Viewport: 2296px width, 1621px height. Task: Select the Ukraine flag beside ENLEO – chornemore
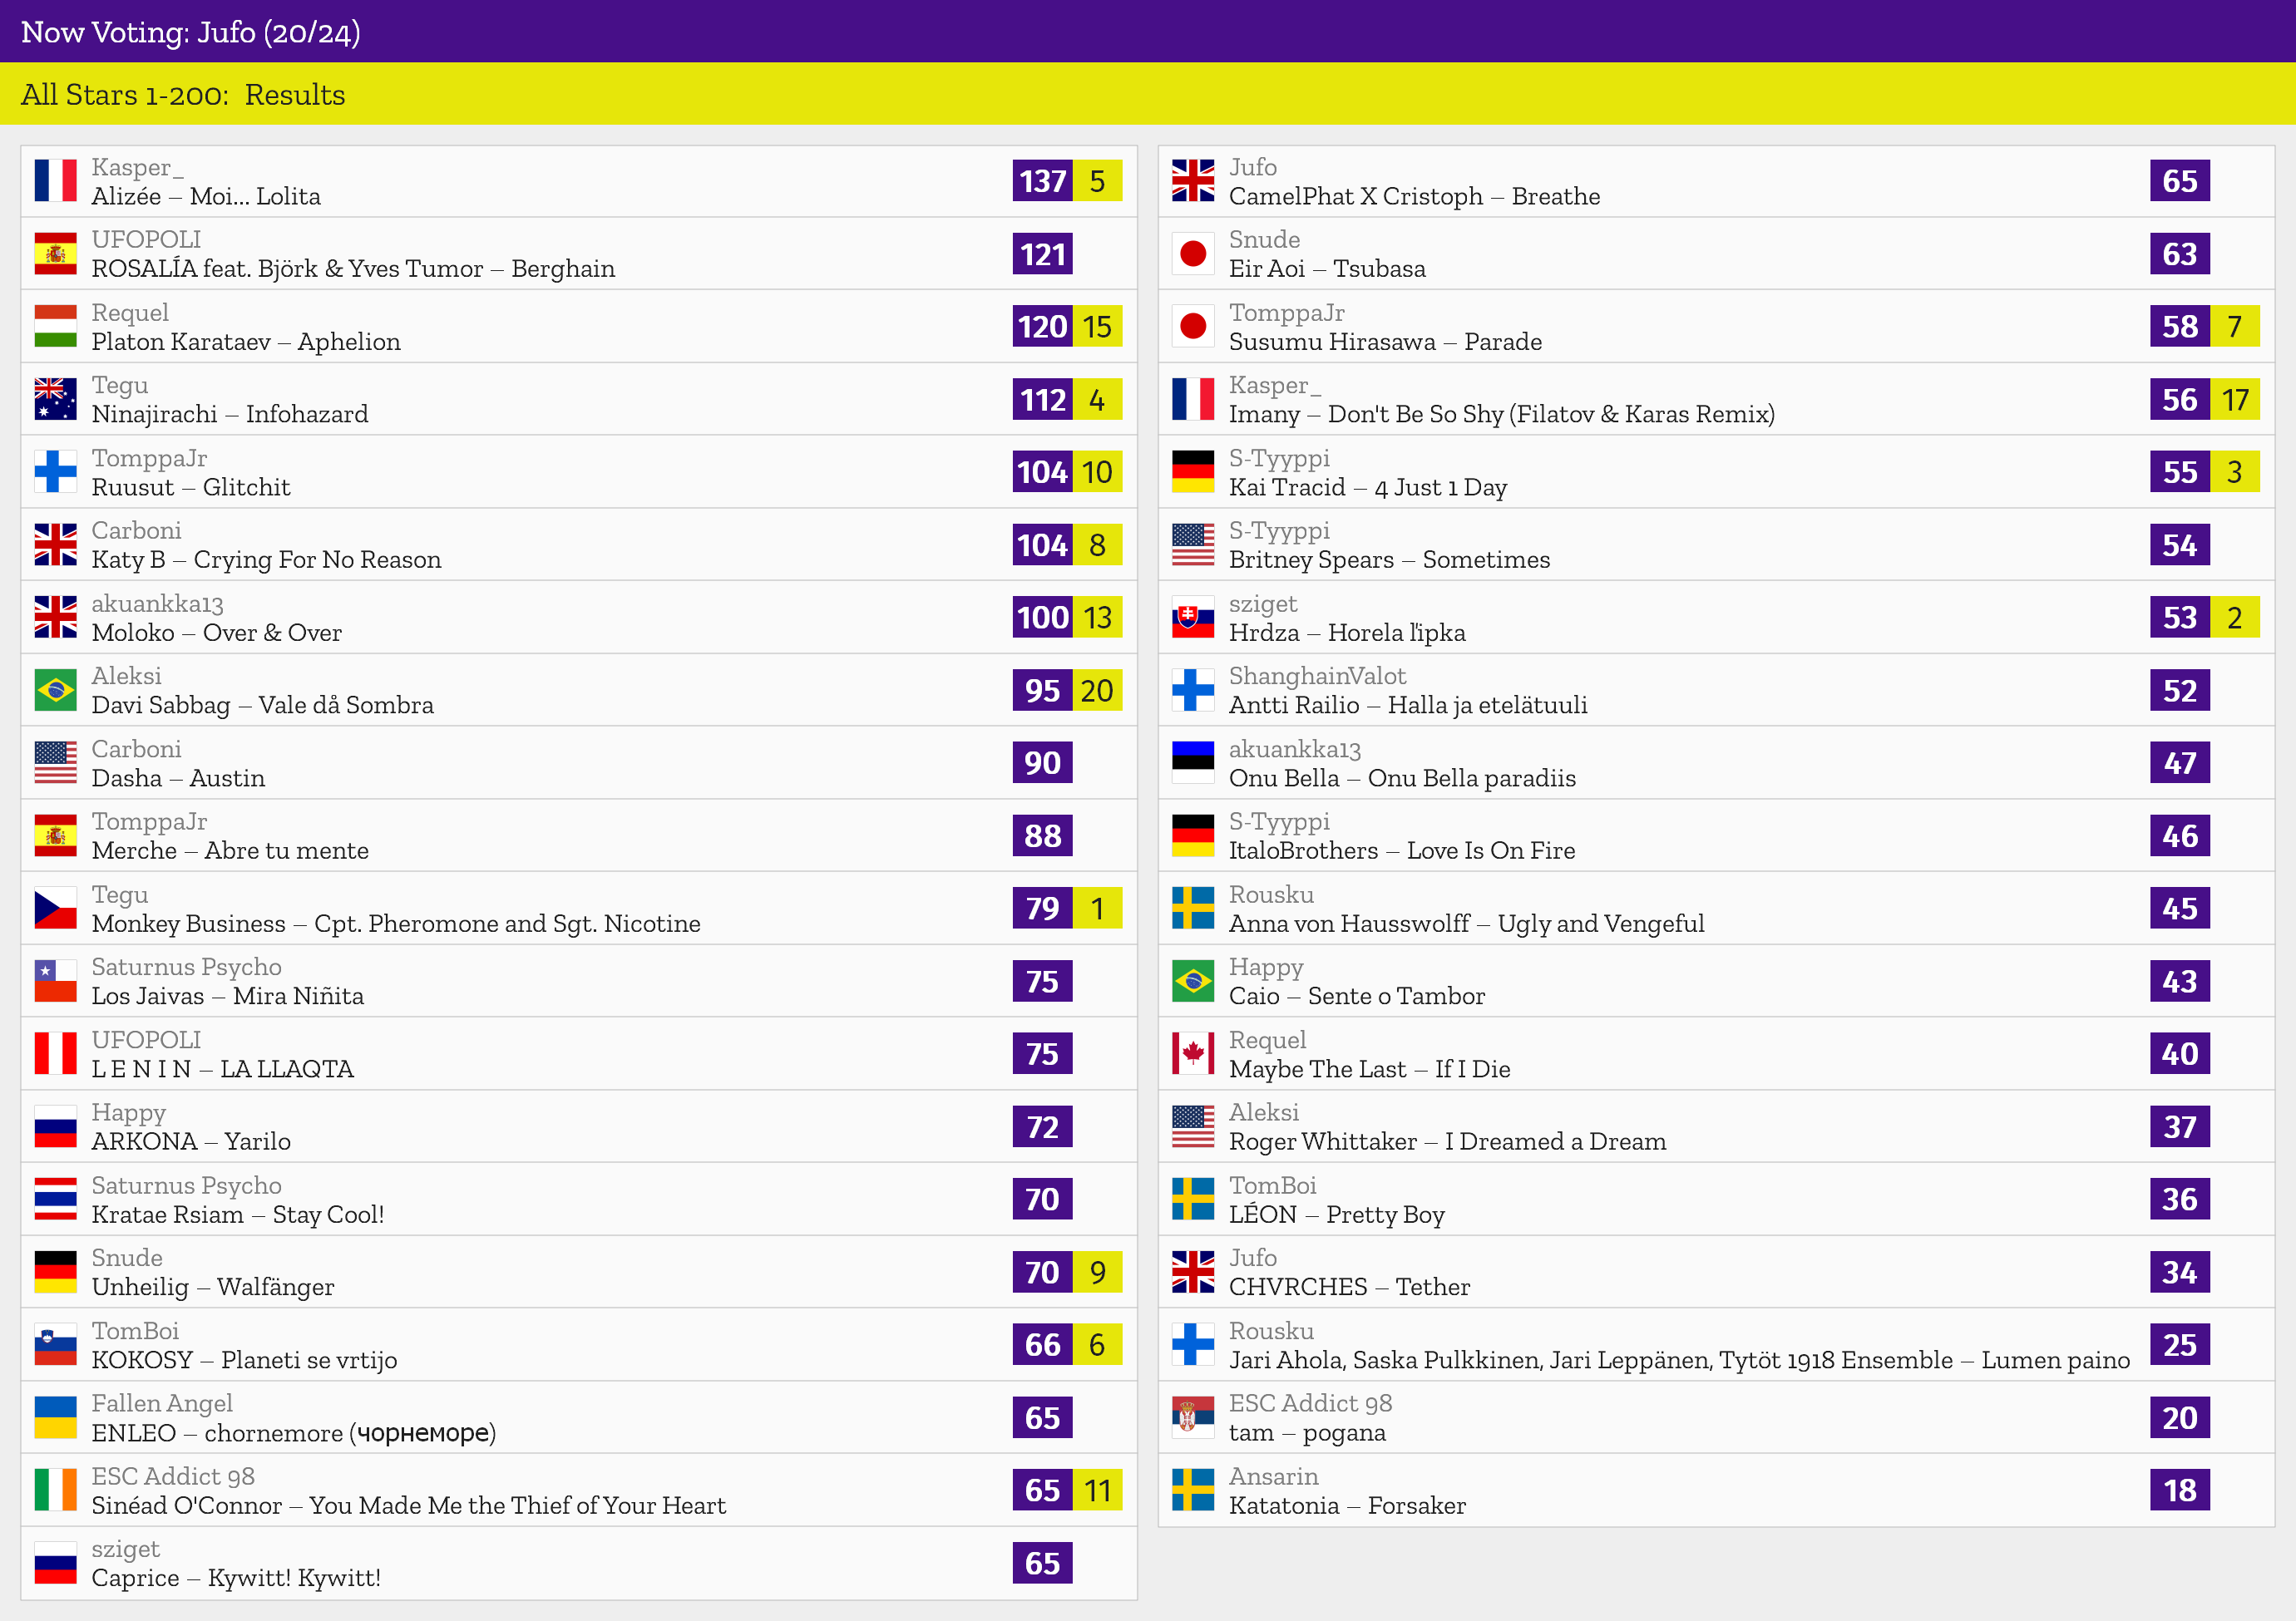coord(55,1417)
